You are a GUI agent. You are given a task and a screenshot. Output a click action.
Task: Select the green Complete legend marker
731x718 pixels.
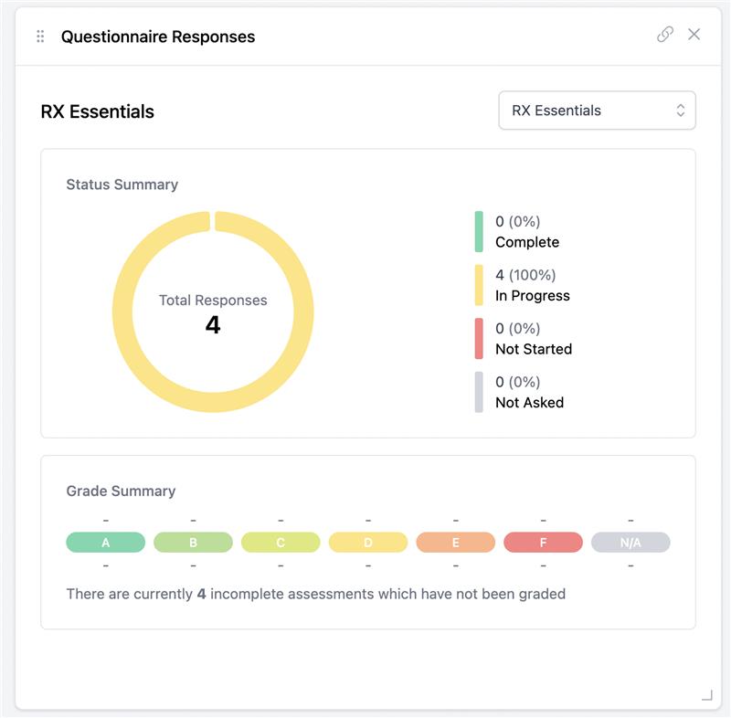click(479, 232)
